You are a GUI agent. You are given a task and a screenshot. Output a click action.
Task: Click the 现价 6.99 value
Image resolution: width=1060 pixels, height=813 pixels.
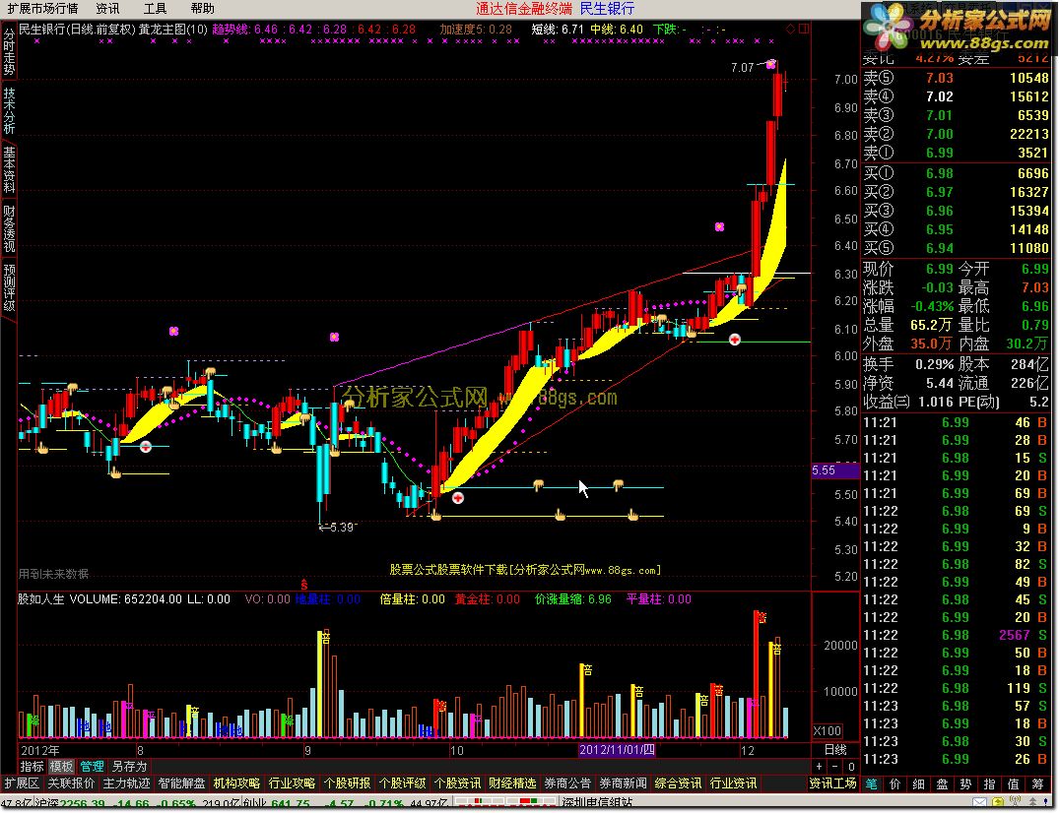tap(940, 269)
